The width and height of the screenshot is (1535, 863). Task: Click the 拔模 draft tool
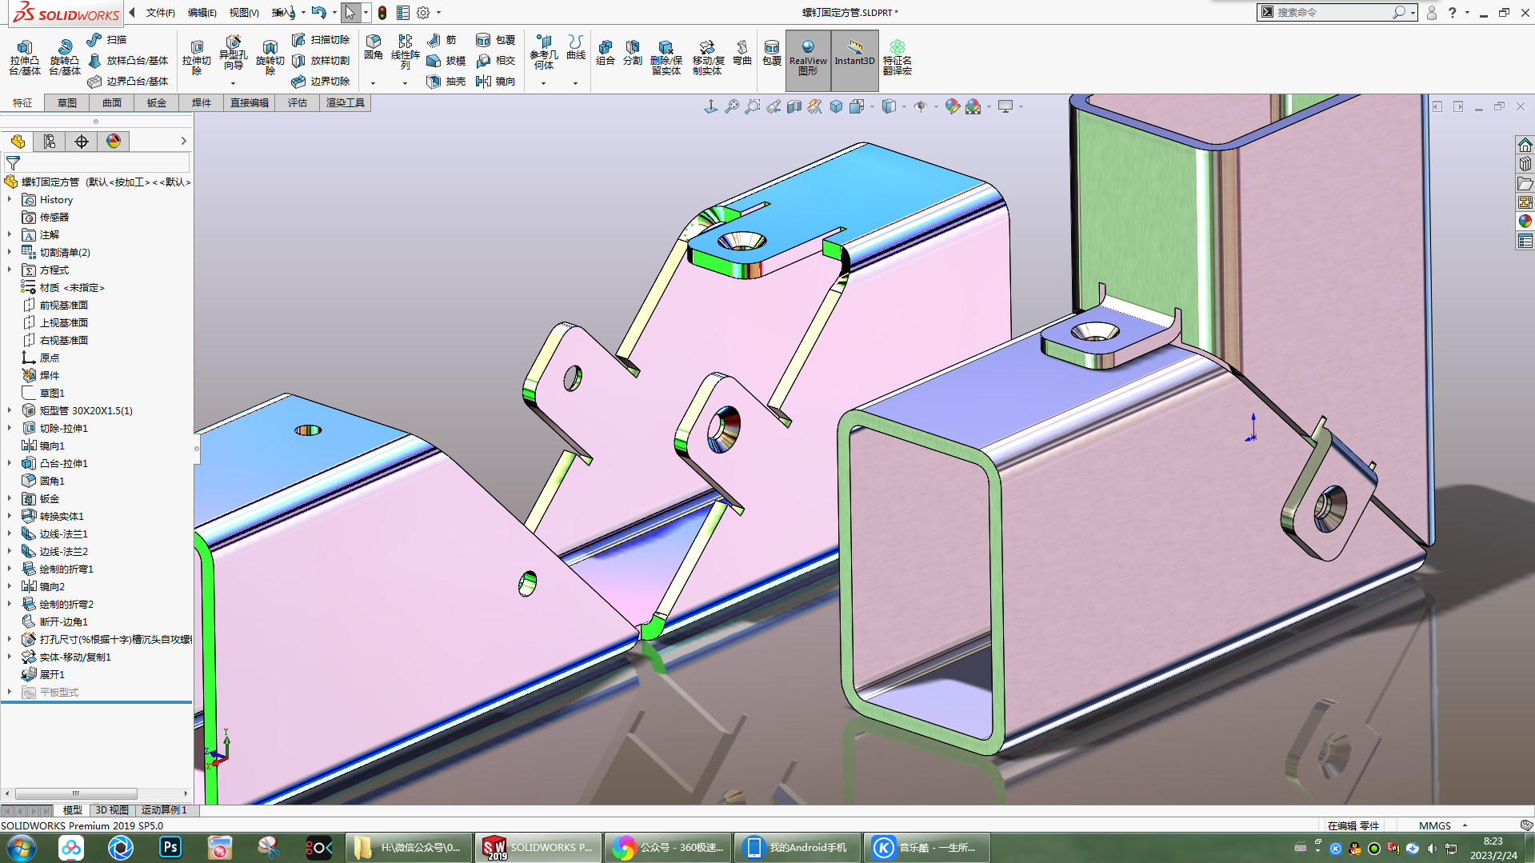click(446, 60)
